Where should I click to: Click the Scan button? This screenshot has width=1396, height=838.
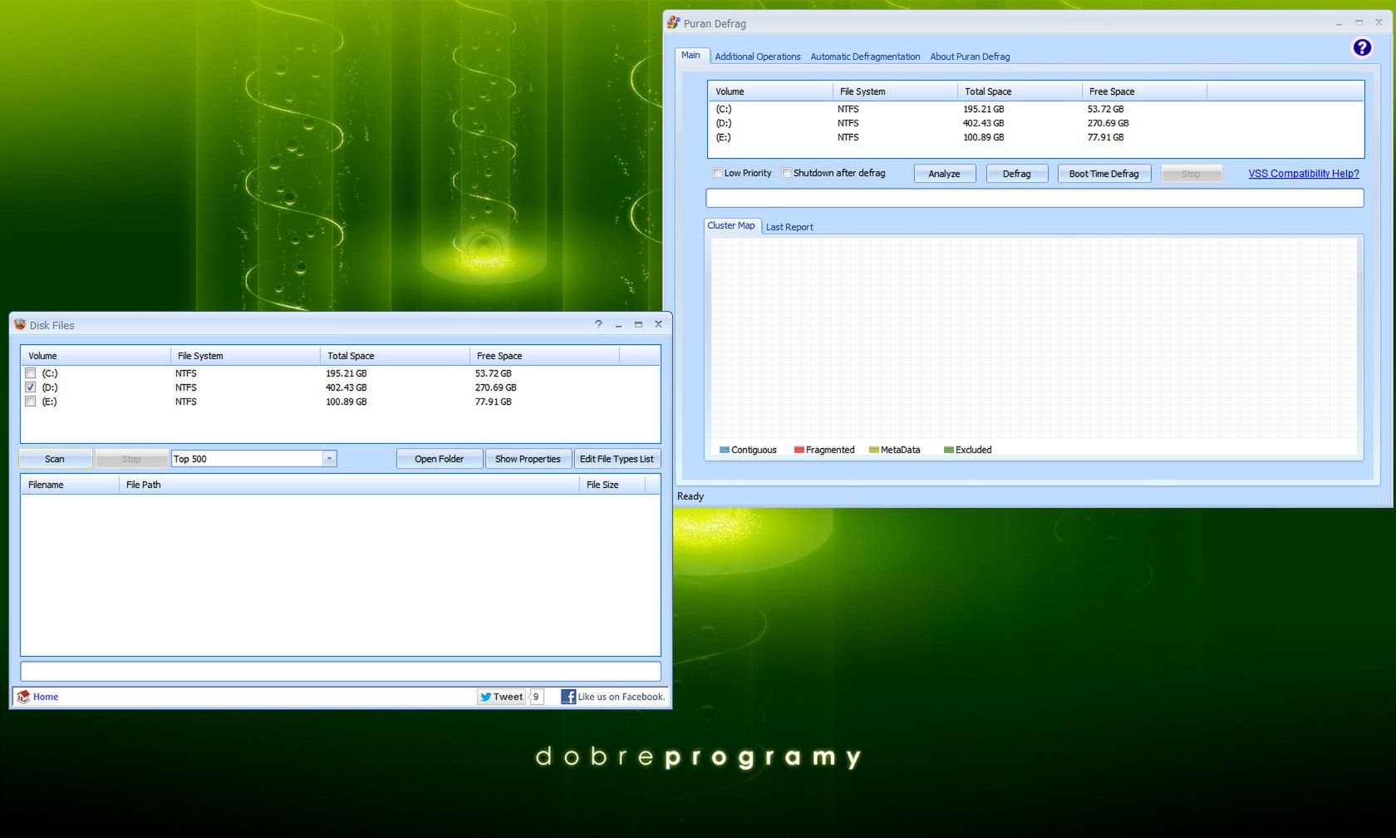(x=55, y=458)
